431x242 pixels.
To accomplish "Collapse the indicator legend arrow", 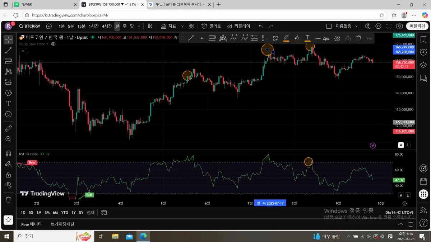I will click(23, 51).
